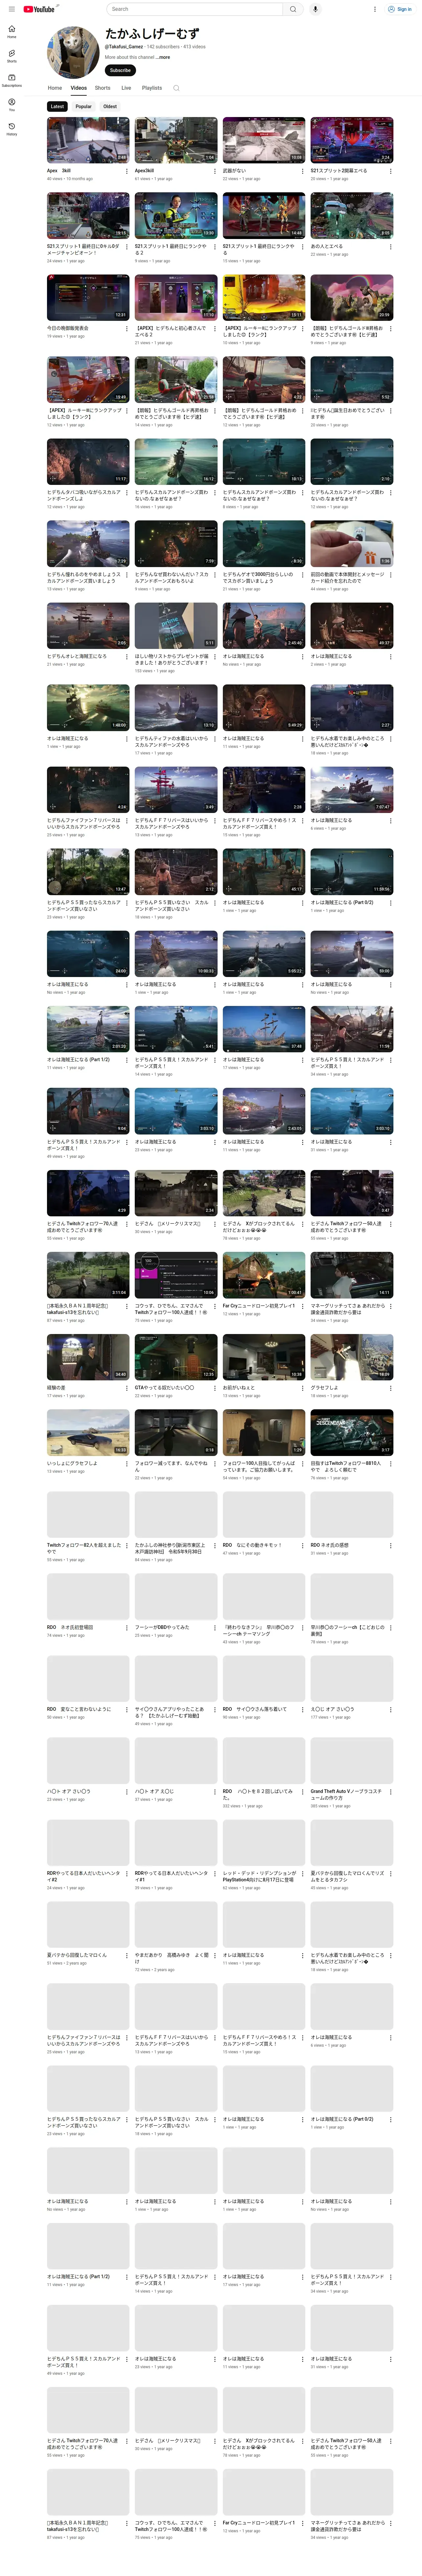Click the channel avatar picture
Screen dimensions: 422x2576
(x=73, y=52)
